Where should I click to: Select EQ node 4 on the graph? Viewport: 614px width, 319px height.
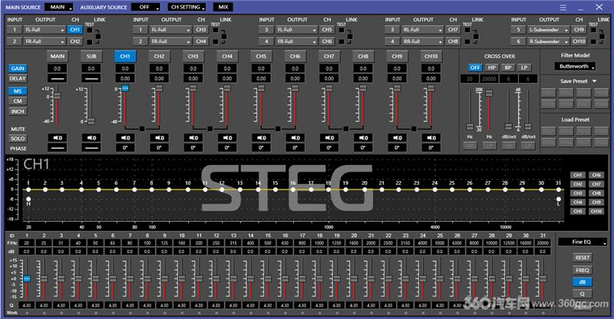click(x=81, y=190)
